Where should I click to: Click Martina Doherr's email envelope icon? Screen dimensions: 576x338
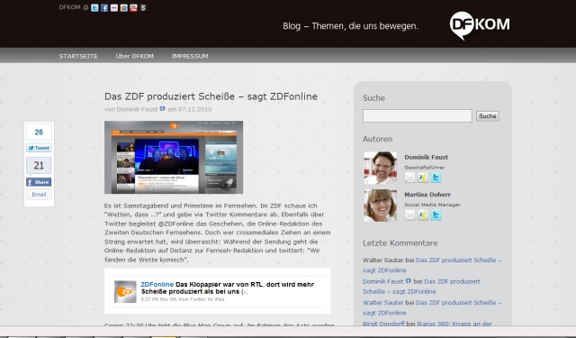click(x=409, y=215)
